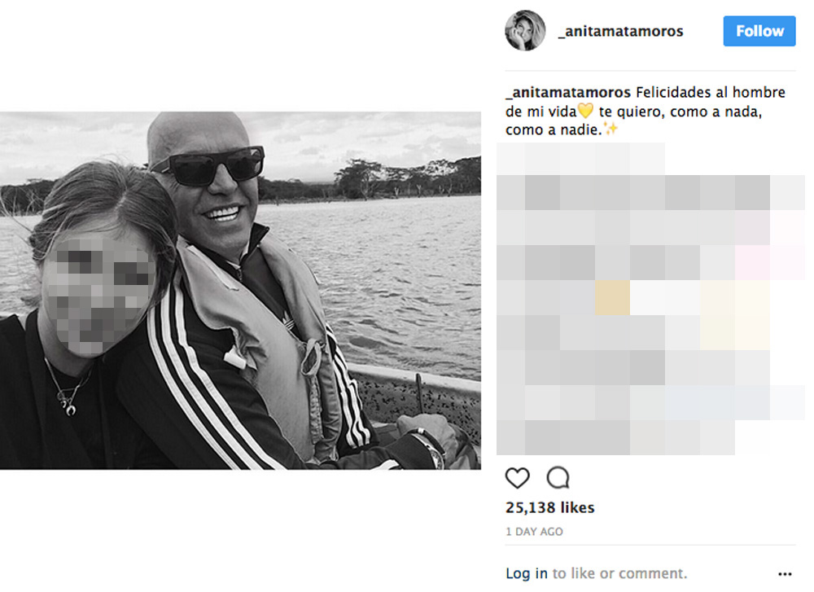This screenshot has width=814, height=592.
Task: Click the man's sunglasses in the photo
Action: [208, 166]
